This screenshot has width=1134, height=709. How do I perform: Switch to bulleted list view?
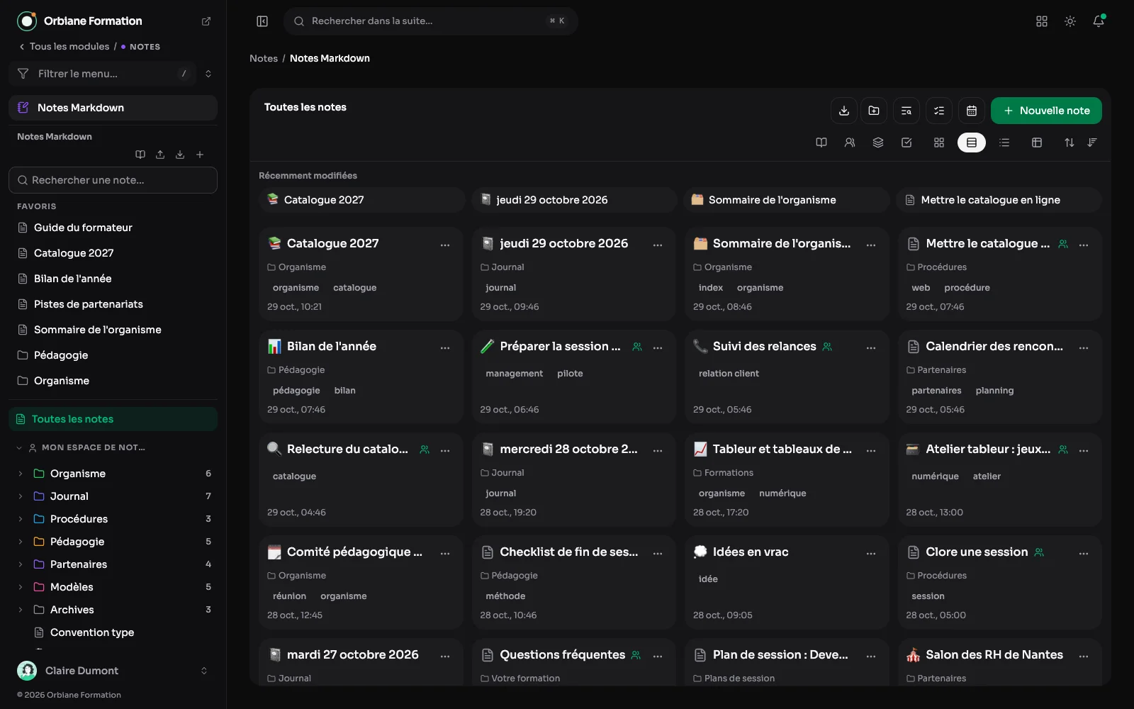click(x=1004, y=143)
